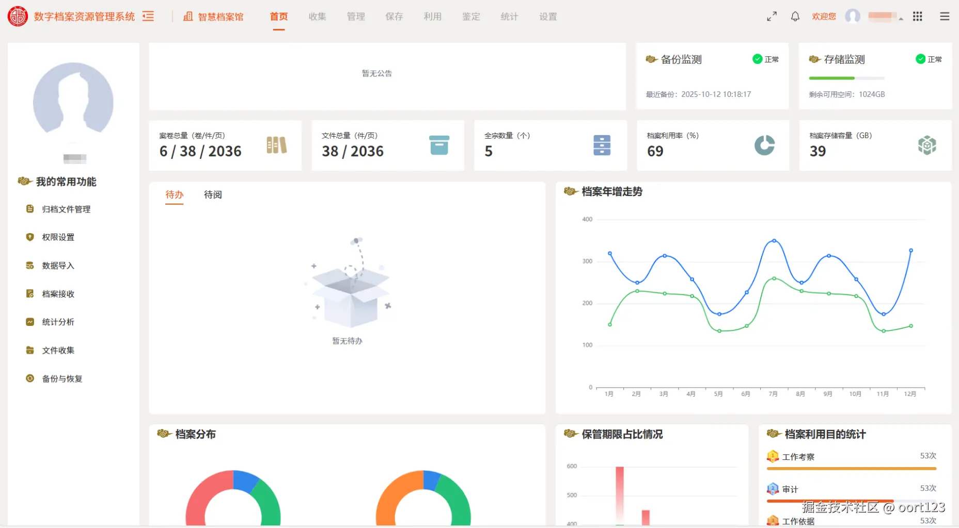
Task: Click the 档案存储容量 value 39
Action: coord(817,151)
